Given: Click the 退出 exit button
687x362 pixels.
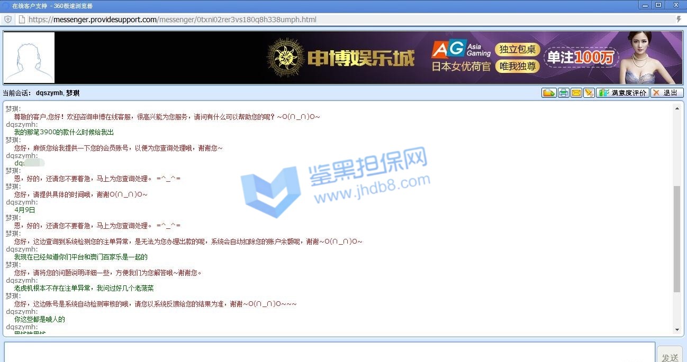Looking at the screenshot, I should (667, 93).
